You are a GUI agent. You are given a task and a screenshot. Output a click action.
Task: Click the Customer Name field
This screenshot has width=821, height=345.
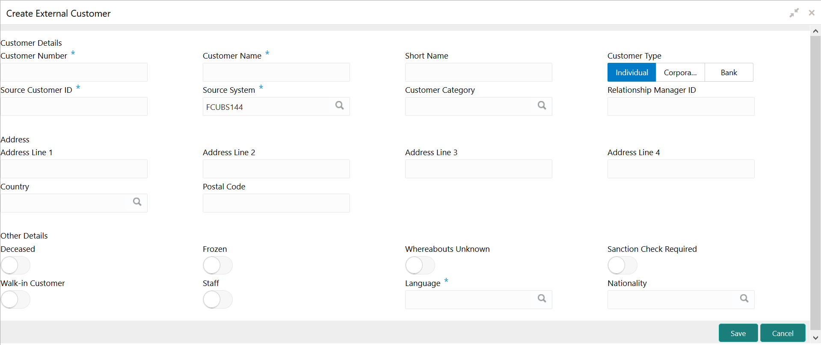[276, 72]
